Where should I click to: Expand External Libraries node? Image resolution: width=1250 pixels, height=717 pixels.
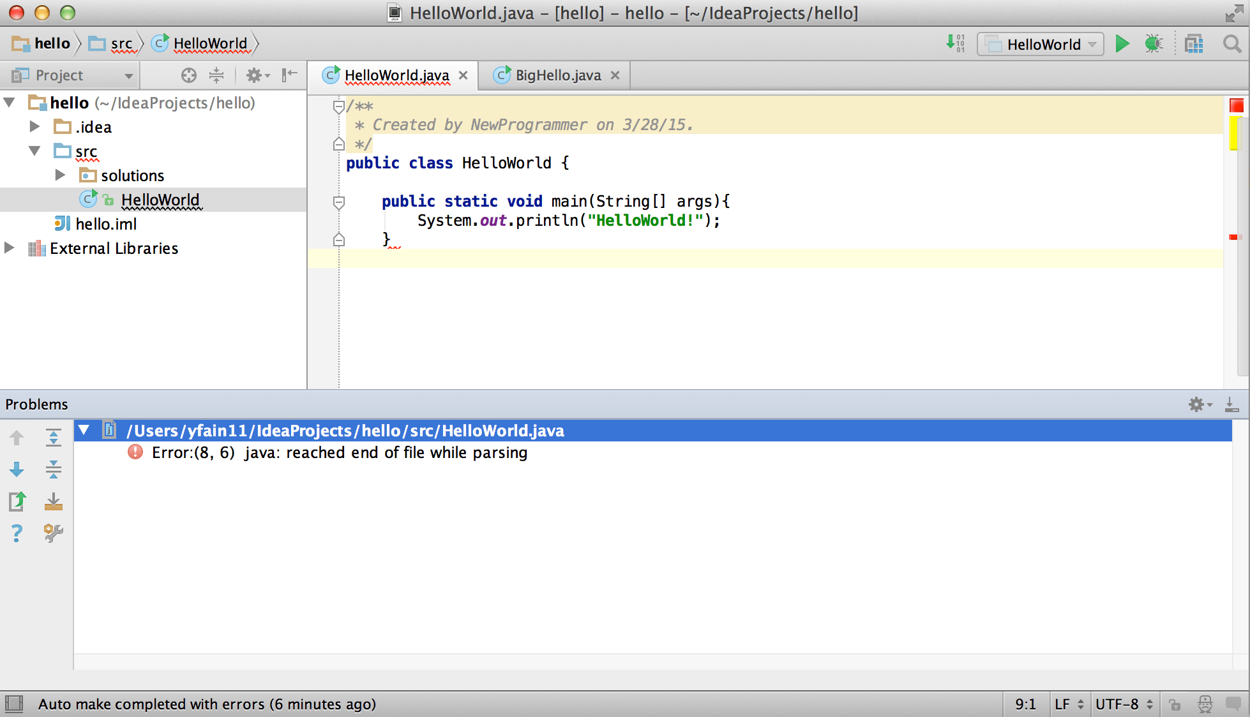pos(9,248)
